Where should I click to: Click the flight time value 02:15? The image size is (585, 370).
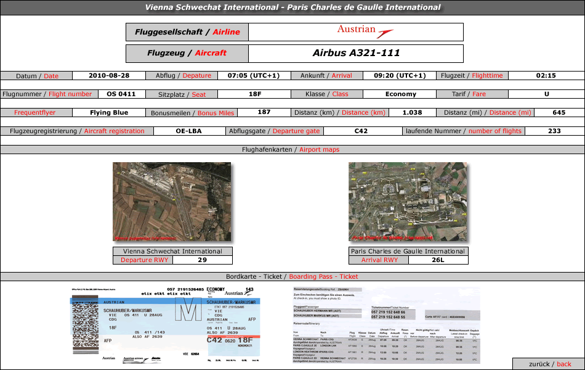click(546, 75)
